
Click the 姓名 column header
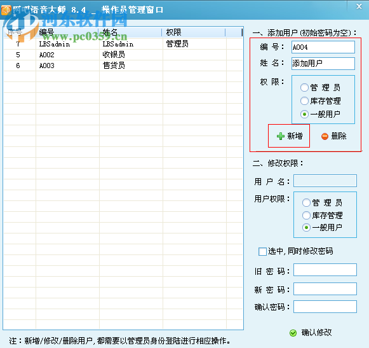(131, 32)
